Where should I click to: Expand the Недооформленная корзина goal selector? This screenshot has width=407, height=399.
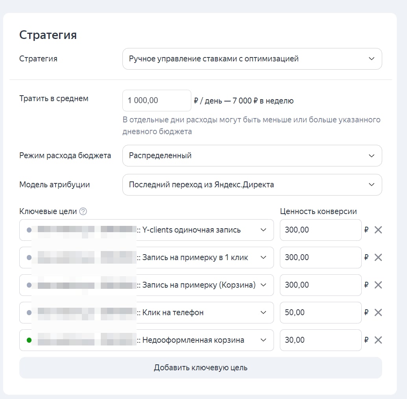point(263,340)
